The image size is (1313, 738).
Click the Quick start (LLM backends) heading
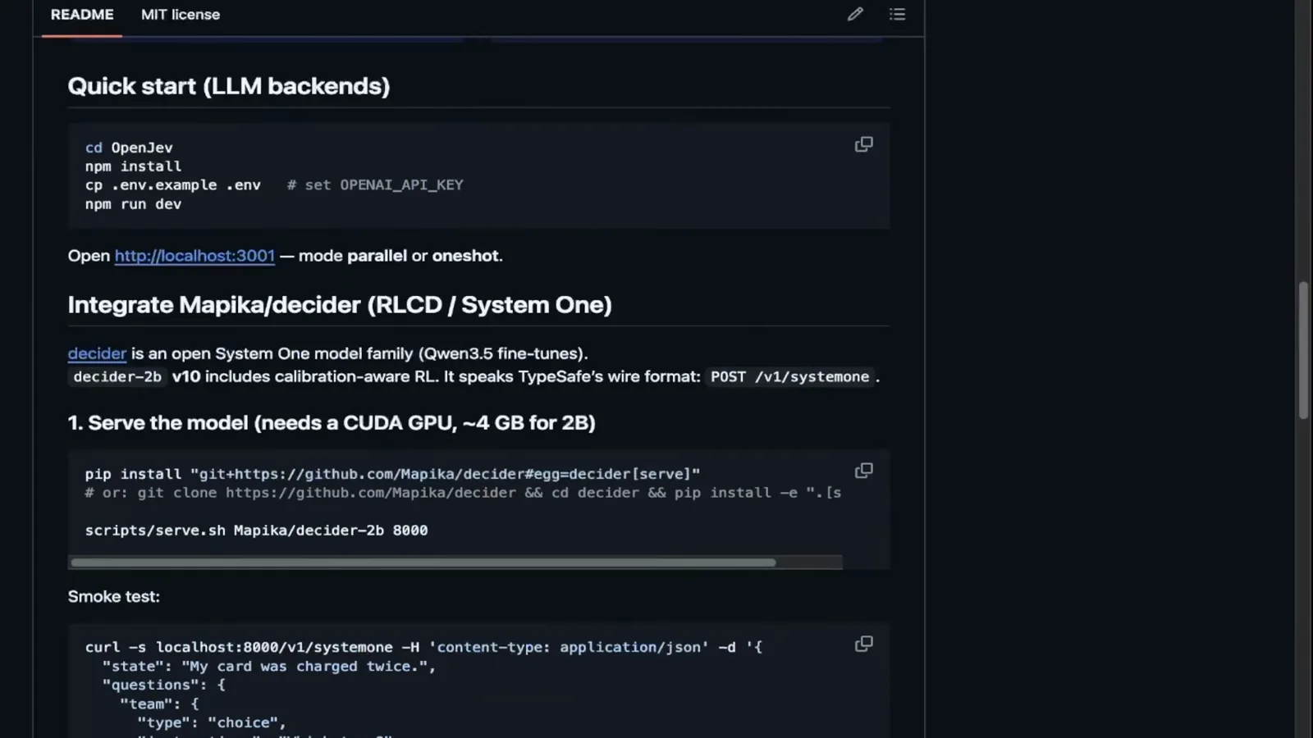click(x=229, y=86)
